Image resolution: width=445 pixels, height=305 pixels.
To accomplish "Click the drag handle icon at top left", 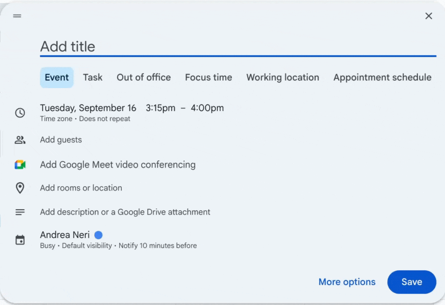I will tap(17, 16).
